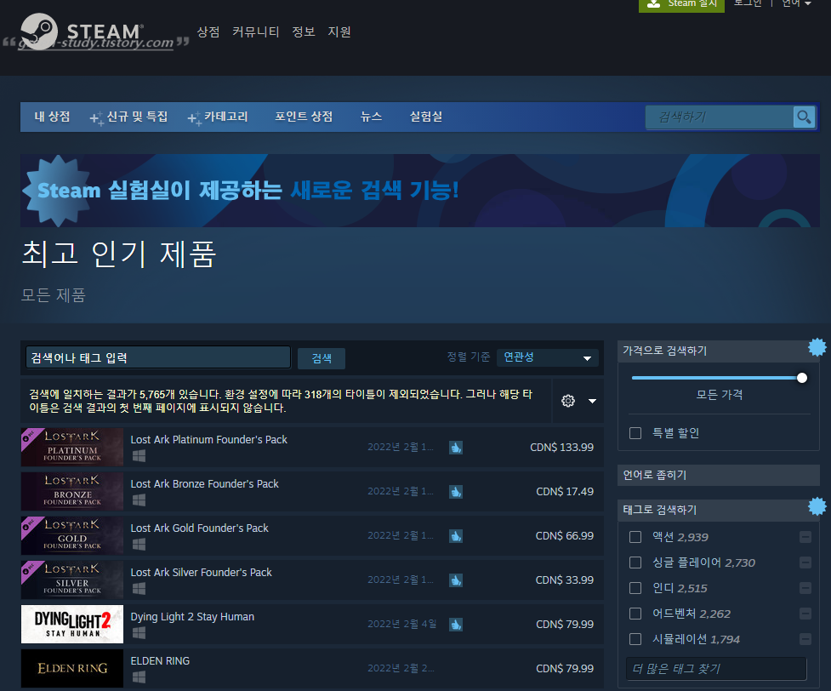Screen dimensions: 831x691
Task: Click thumbs-up review icon for Dying Light 2
Action: [456, 625]
